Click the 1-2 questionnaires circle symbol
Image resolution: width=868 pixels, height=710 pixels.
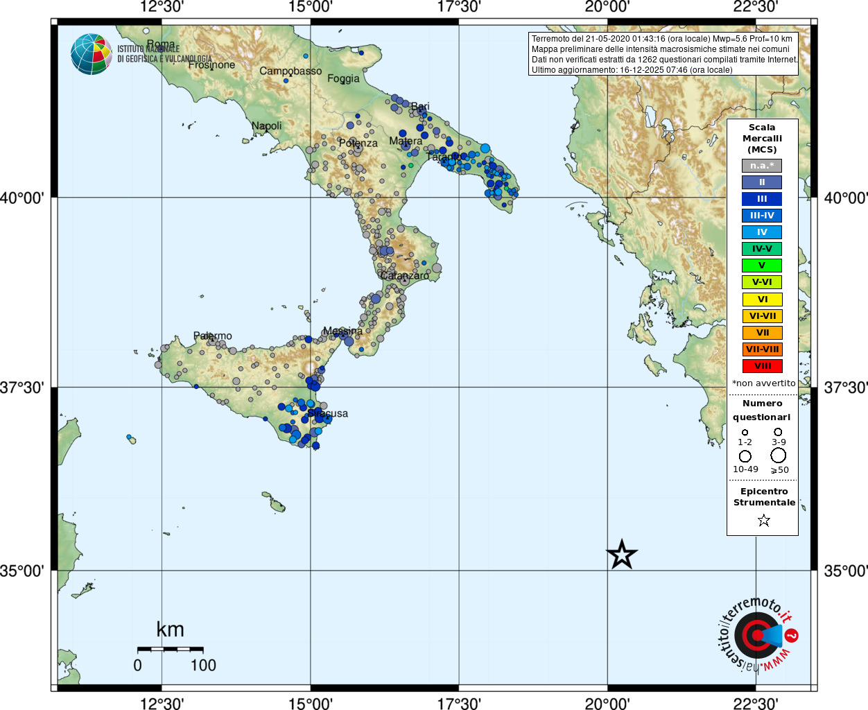tap(745, 433)
